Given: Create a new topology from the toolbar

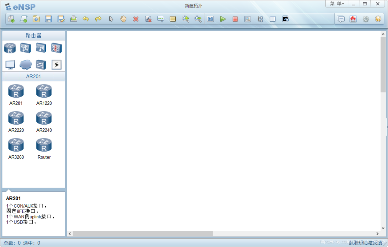Looking at the screenshot, I should click(11, 19).
